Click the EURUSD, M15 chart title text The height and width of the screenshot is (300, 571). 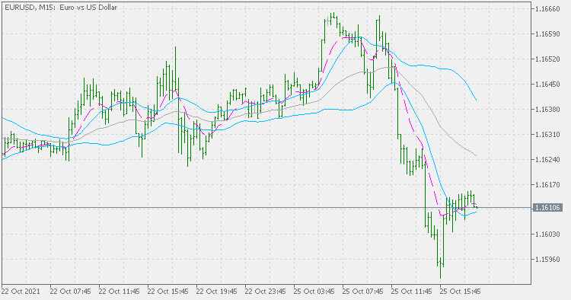tap(60, 8)
